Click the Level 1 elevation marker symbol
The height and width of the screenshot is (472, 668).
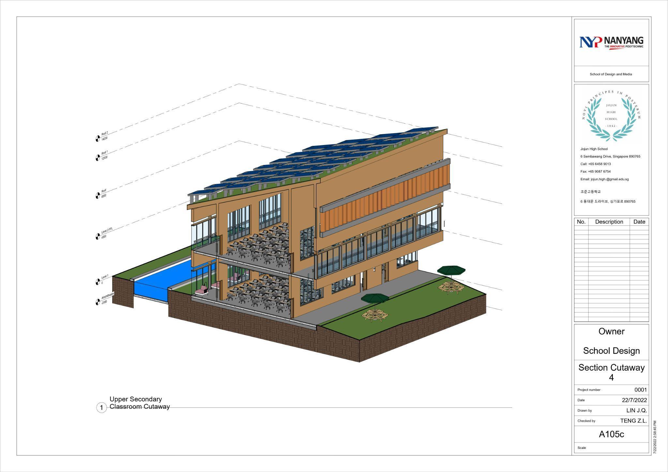(98, 282)
